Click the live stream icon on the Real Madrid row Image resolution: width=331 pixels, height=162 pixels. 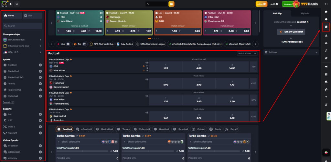point(147,113)
